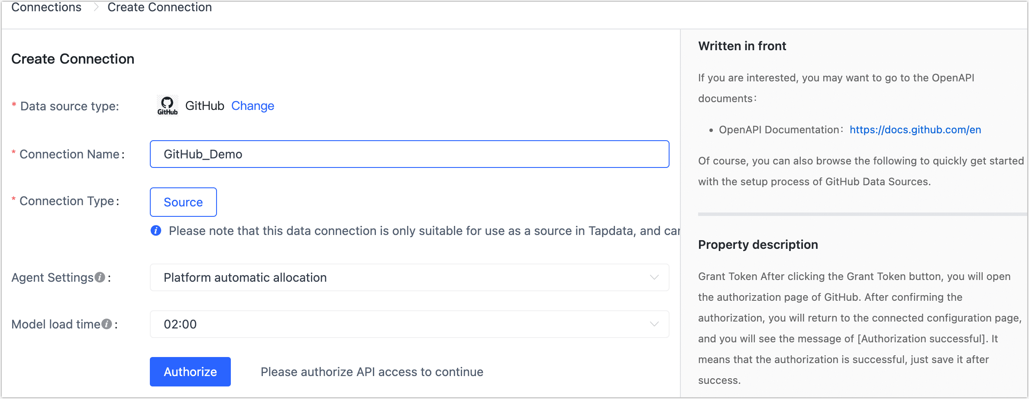
Task: Click the Create Connection breadcrumb item
Action: (x=159, y=7)
